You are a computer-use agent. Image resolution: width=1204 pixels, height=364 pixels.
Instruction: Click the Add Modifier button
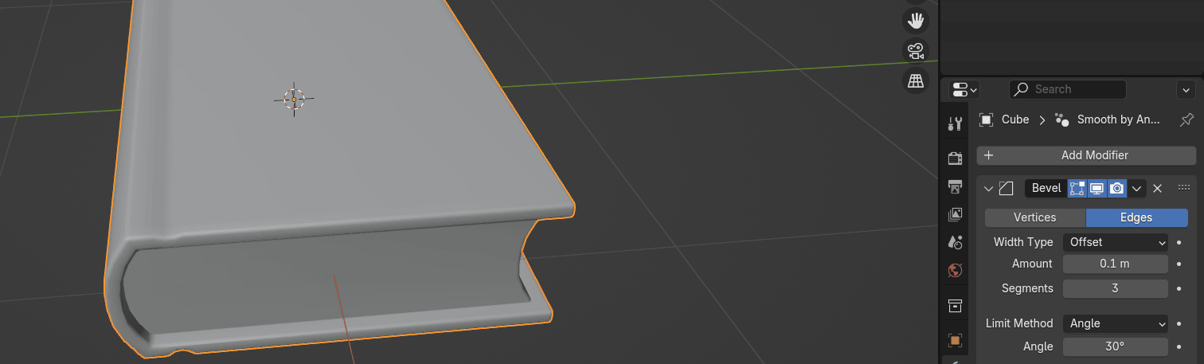[x=1086, y=155]
